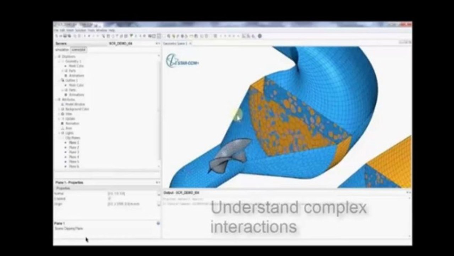The height and width of the screenshot is (256, 454).
Task: Collapse the Displayers node
Action: pos(56,57)
